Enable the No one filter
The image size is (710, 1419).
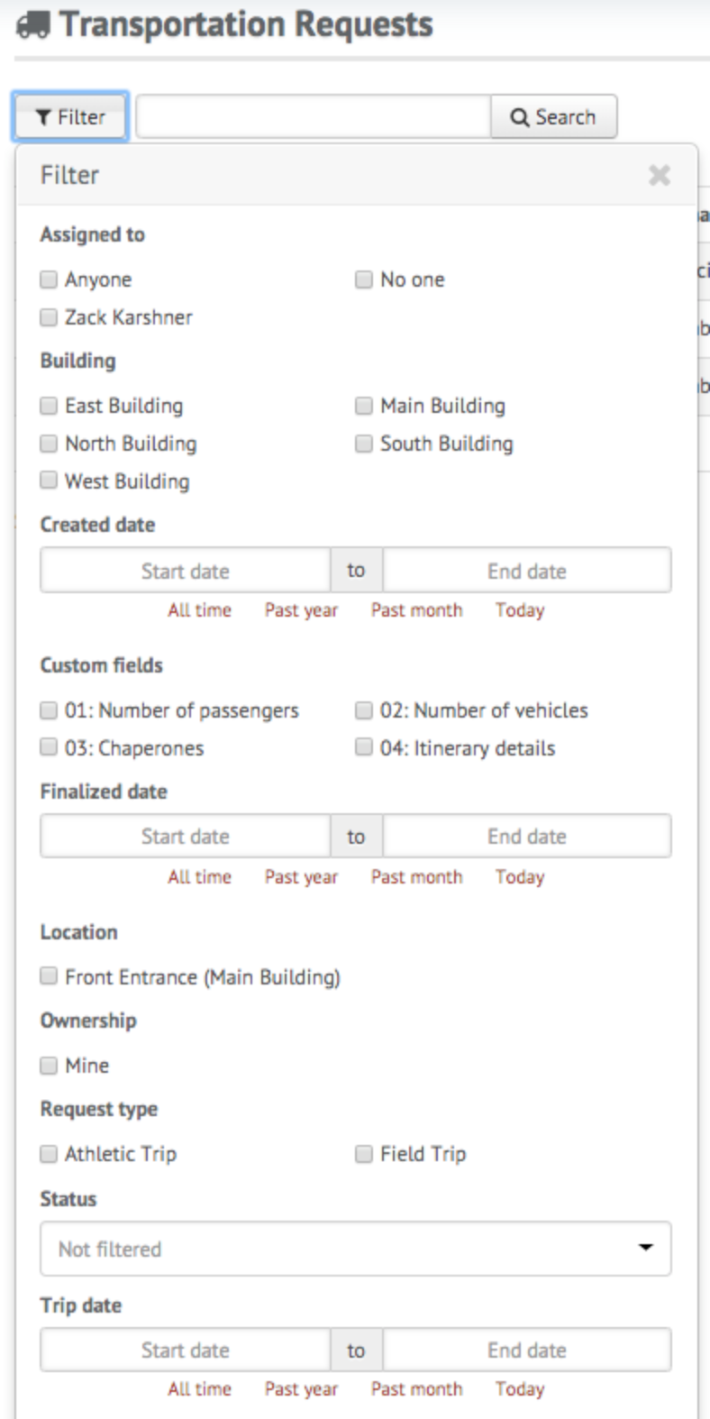coord(364,279)
